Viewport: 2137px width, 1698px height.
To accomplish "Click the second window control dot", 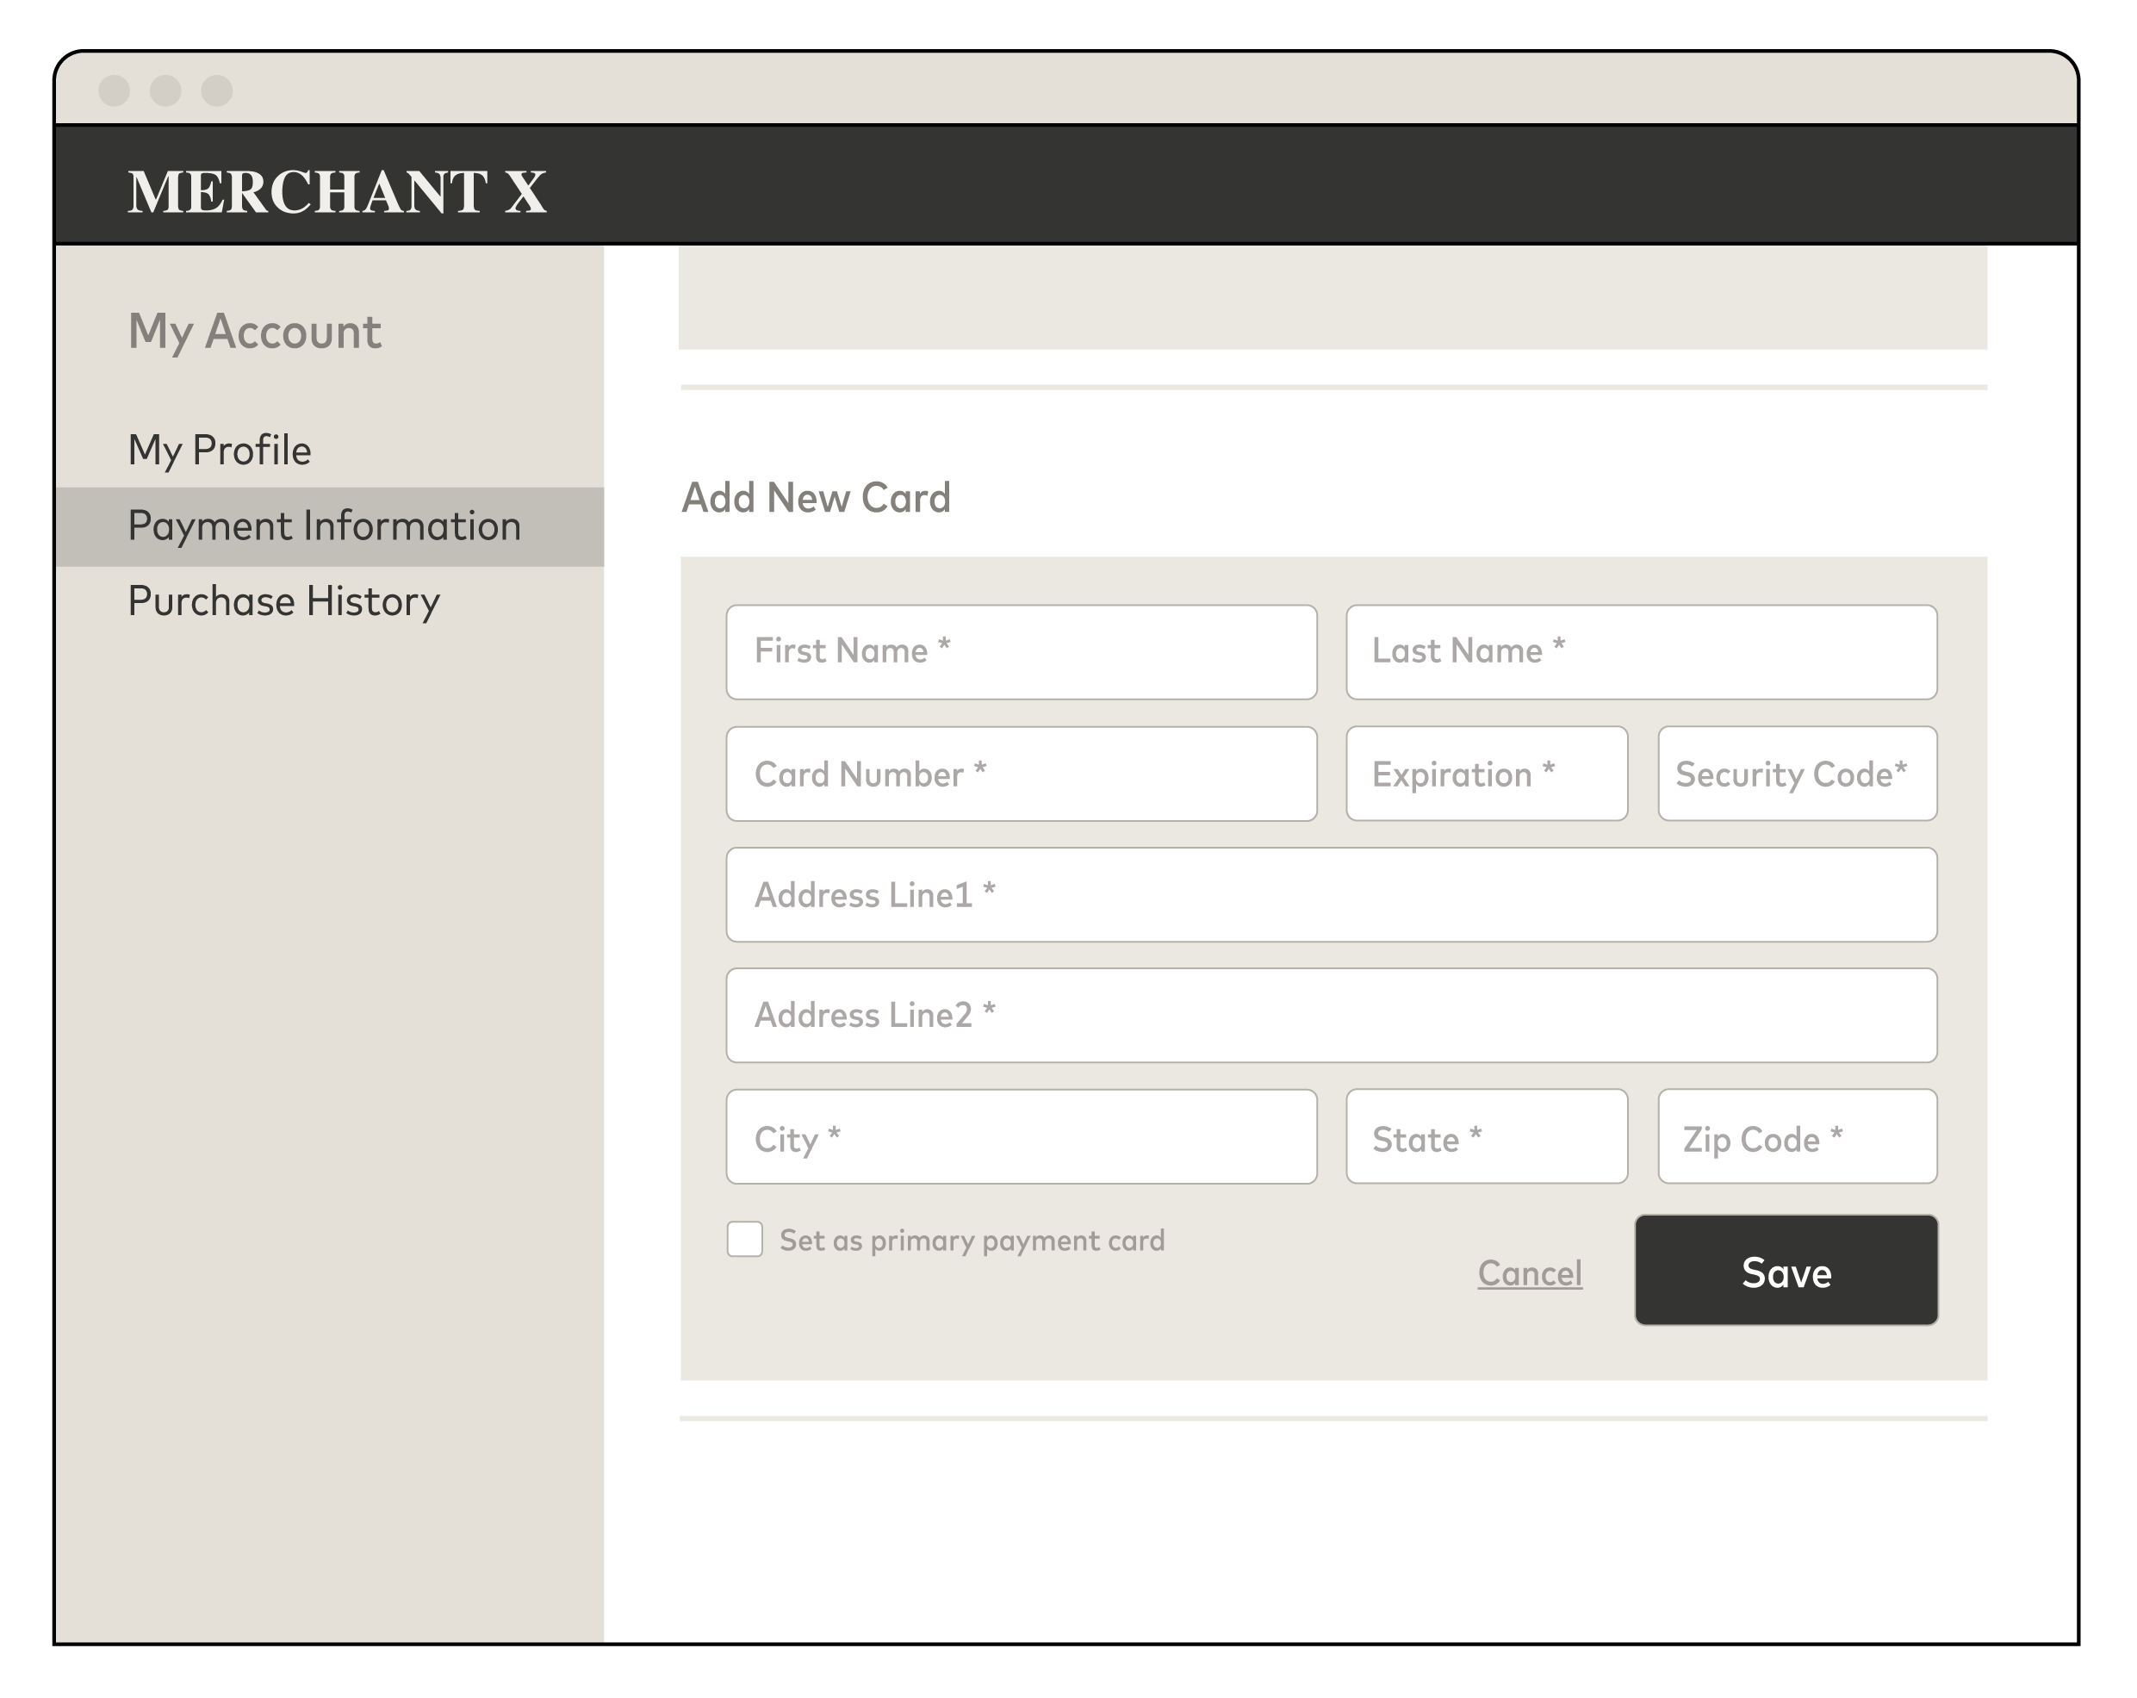I will [x=165, y=90].
